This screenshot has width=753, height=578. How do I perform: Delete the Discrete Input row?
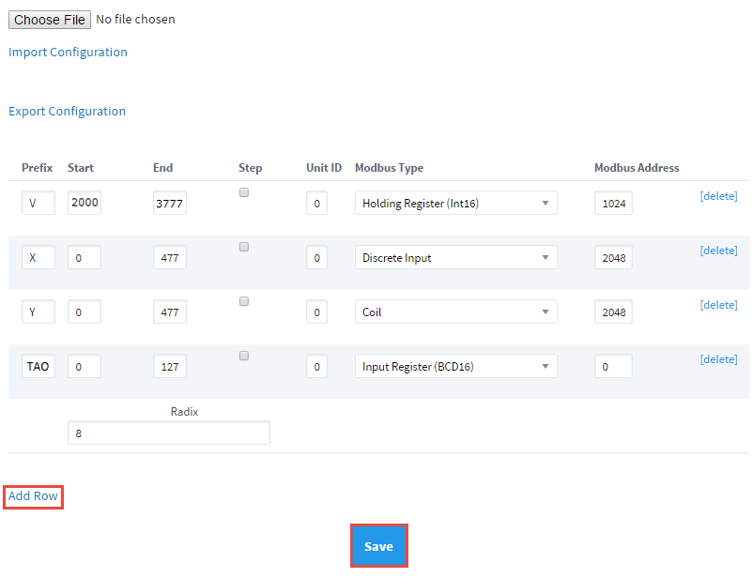pyautogui.click(x=718, y=250)
